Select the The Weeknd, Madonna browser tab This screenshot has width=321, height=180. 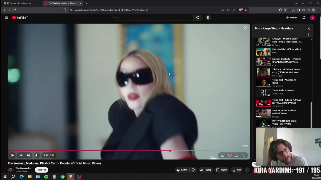(x=62, y=3)
